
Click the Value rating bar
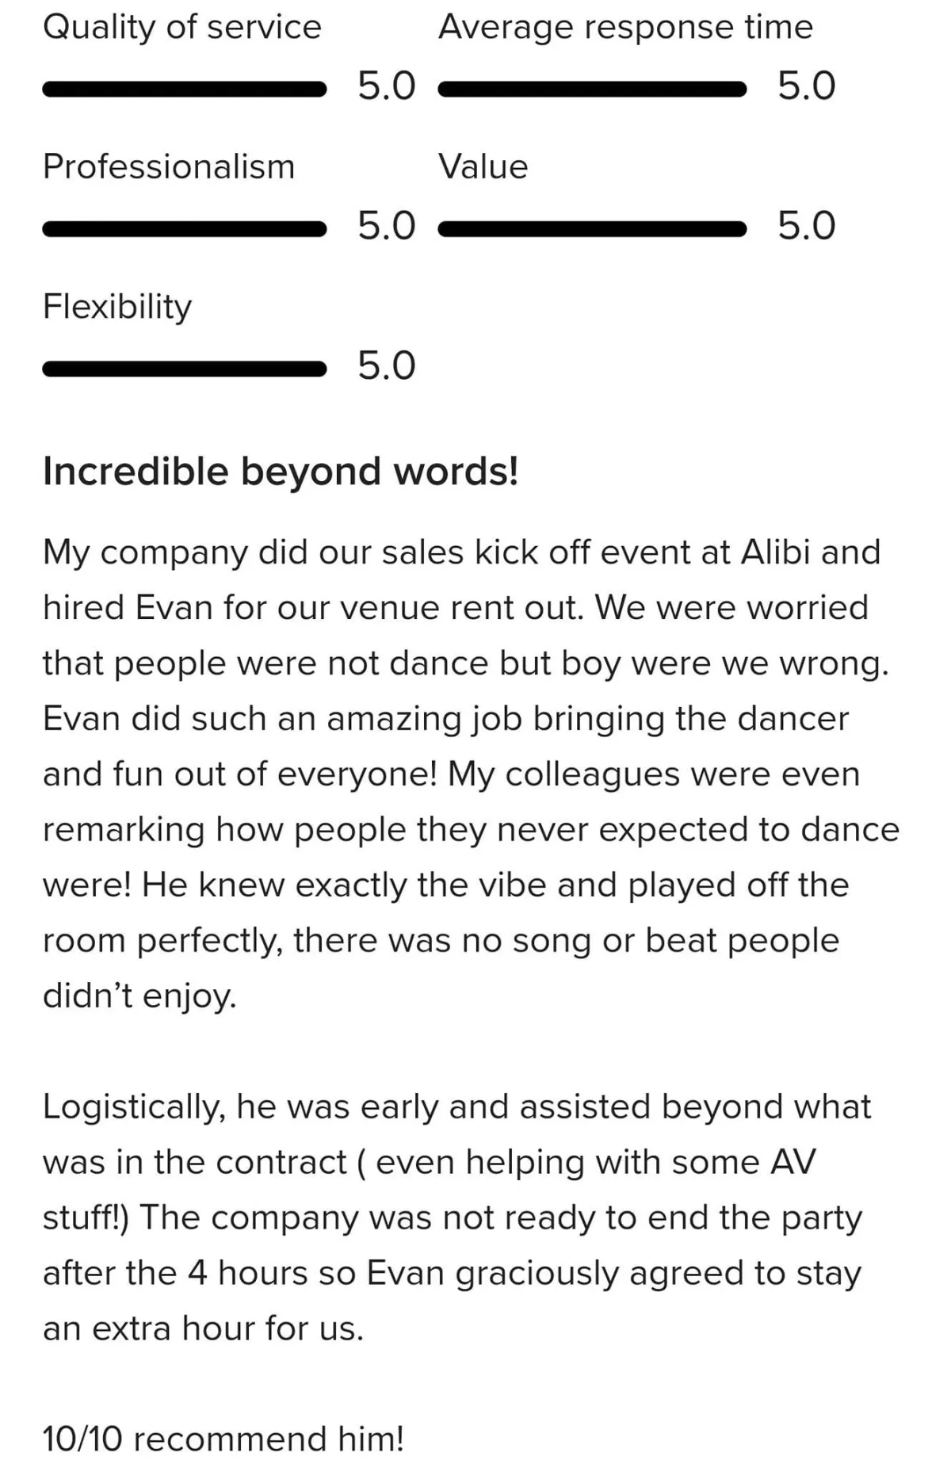click(x=591, y=229)
